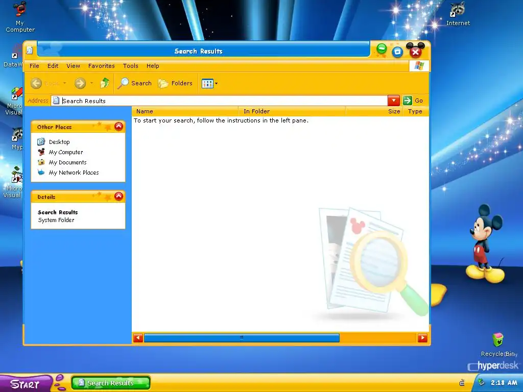Click in the Address input field
The width and height of the screenshot is (523, 392).
coord(219,101)
